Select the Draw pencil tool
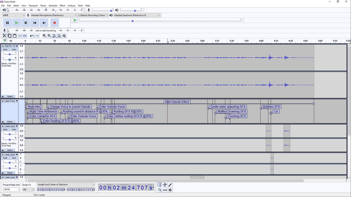351x197 pixels. (170, 185)
